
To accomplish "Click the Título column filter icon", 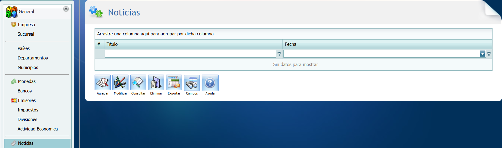I will pyautogui.click(x=279, y=54).
